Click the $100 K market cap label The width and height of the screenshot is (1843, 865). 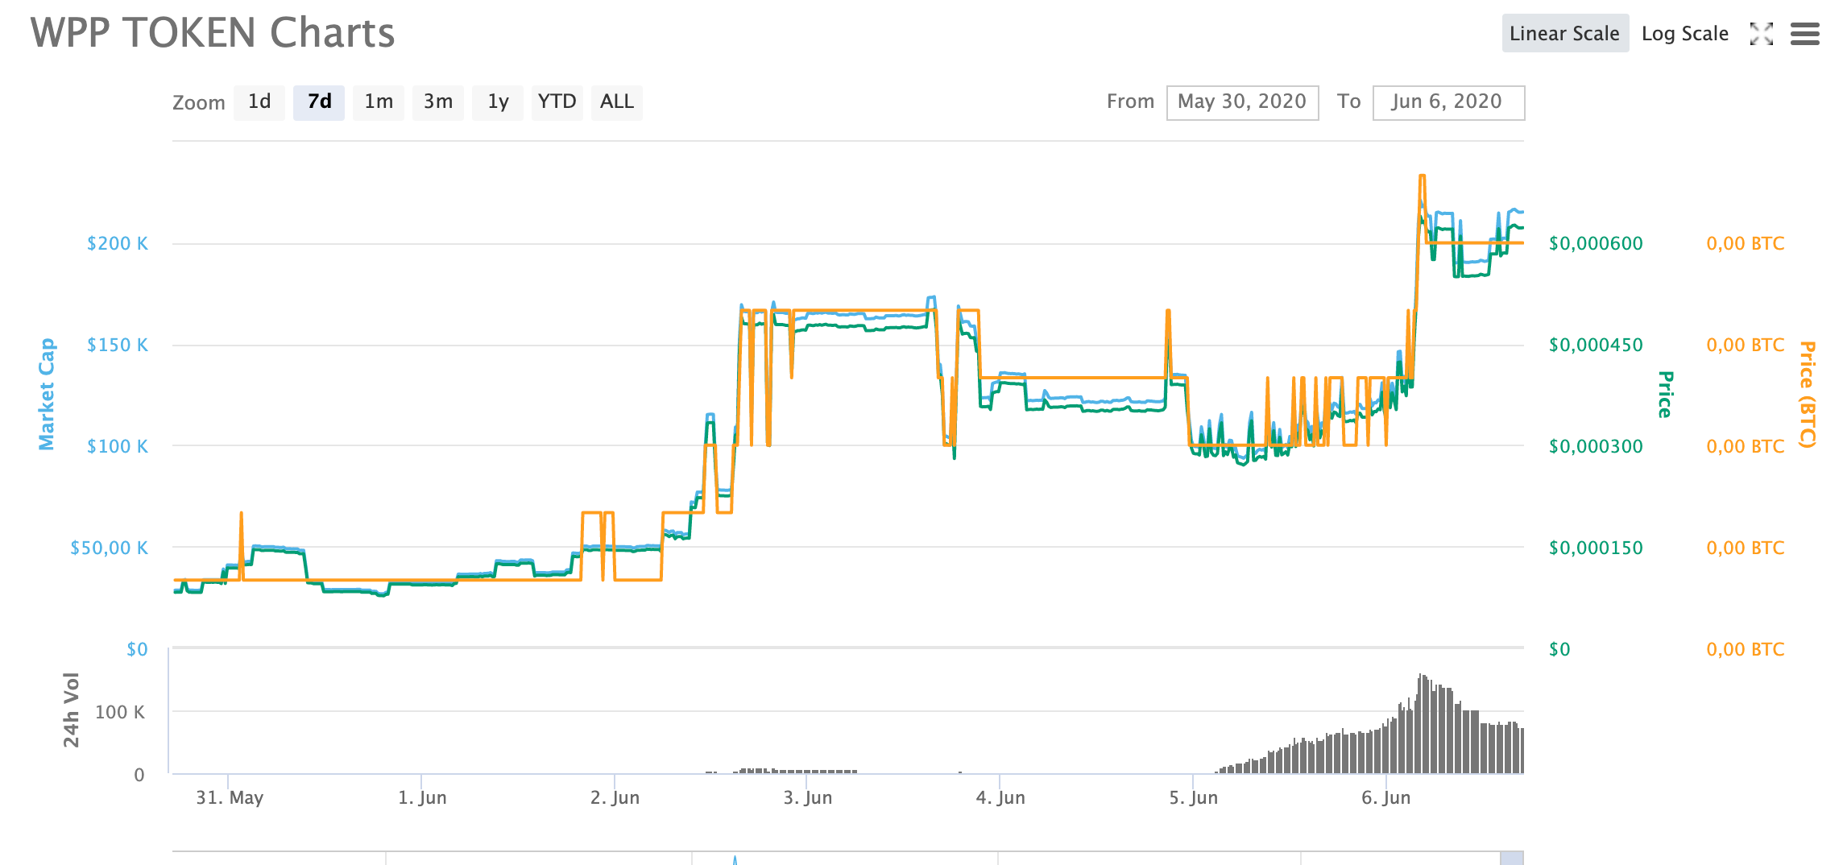click(118, 446)
